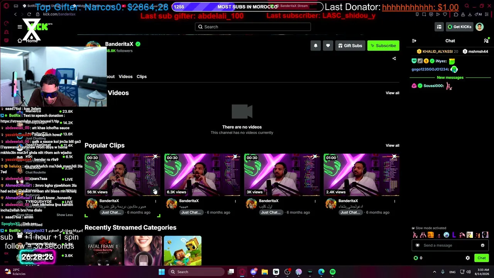Open the browser AI button
Screen dimensions: 494x278
pyautogui.click(x=479, y=14)
